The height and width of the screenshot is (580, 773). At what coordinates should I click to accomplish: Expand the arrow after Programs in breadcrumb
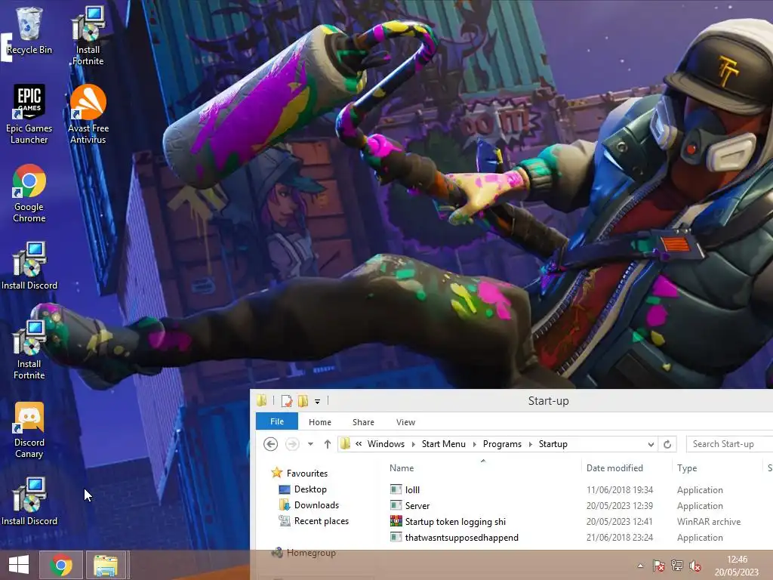pyautogui.click(x=531, y=444)
